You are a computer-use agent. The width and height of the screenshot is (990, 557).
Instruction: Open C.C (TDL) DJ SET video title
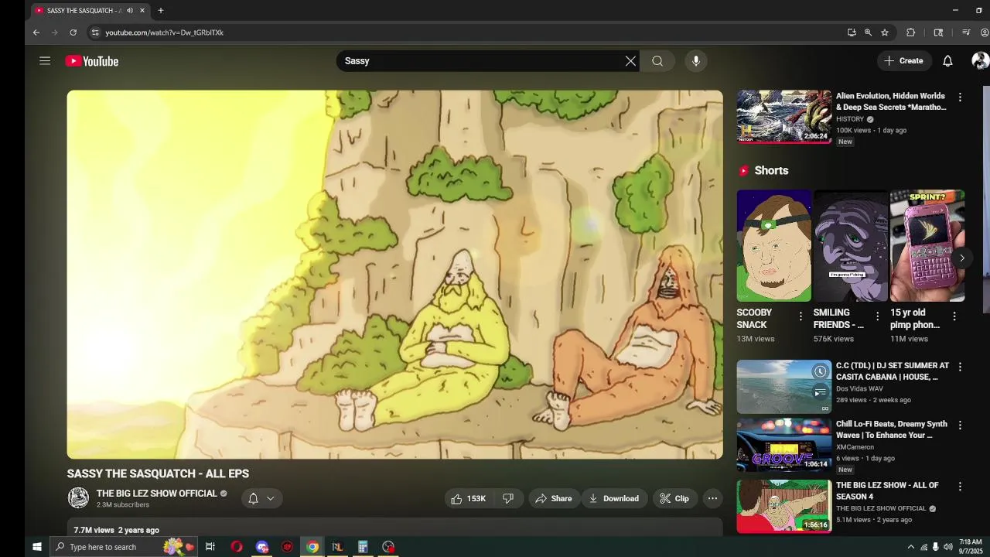(x=893, y=371)
